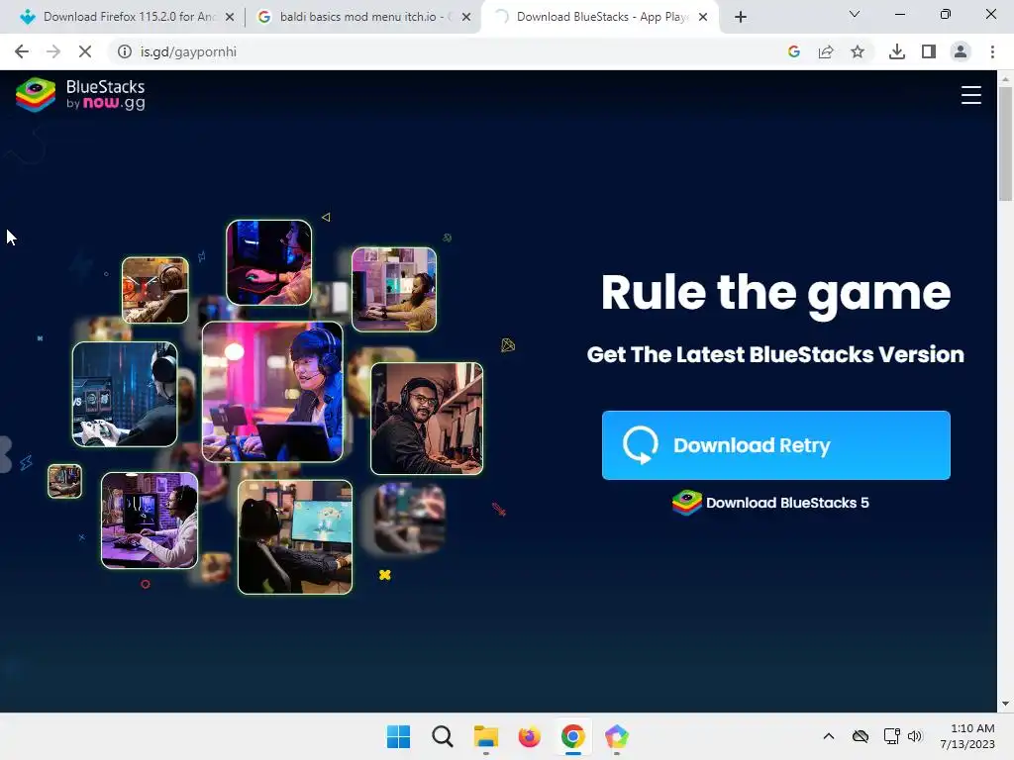Open Windows taskbar search
The image size is (1014, 760).
443,736
